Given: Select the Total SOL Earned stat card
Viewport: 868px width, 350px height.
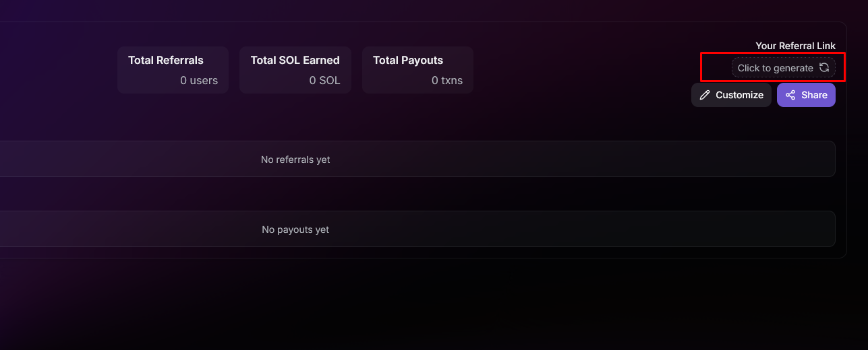Looking at the screenshot, I should [295, 70].
